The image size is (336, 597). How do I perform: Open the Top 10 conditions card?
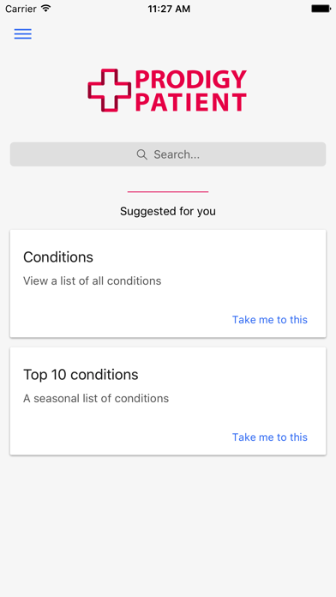point(168,401)
